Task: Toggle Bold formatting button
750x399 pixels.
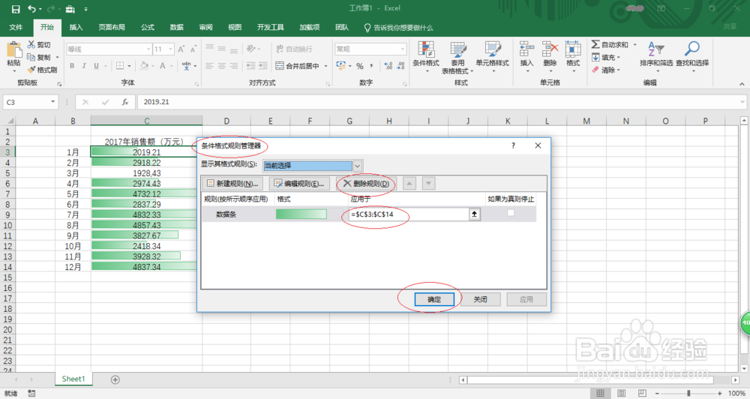Action: pos(72,66)
